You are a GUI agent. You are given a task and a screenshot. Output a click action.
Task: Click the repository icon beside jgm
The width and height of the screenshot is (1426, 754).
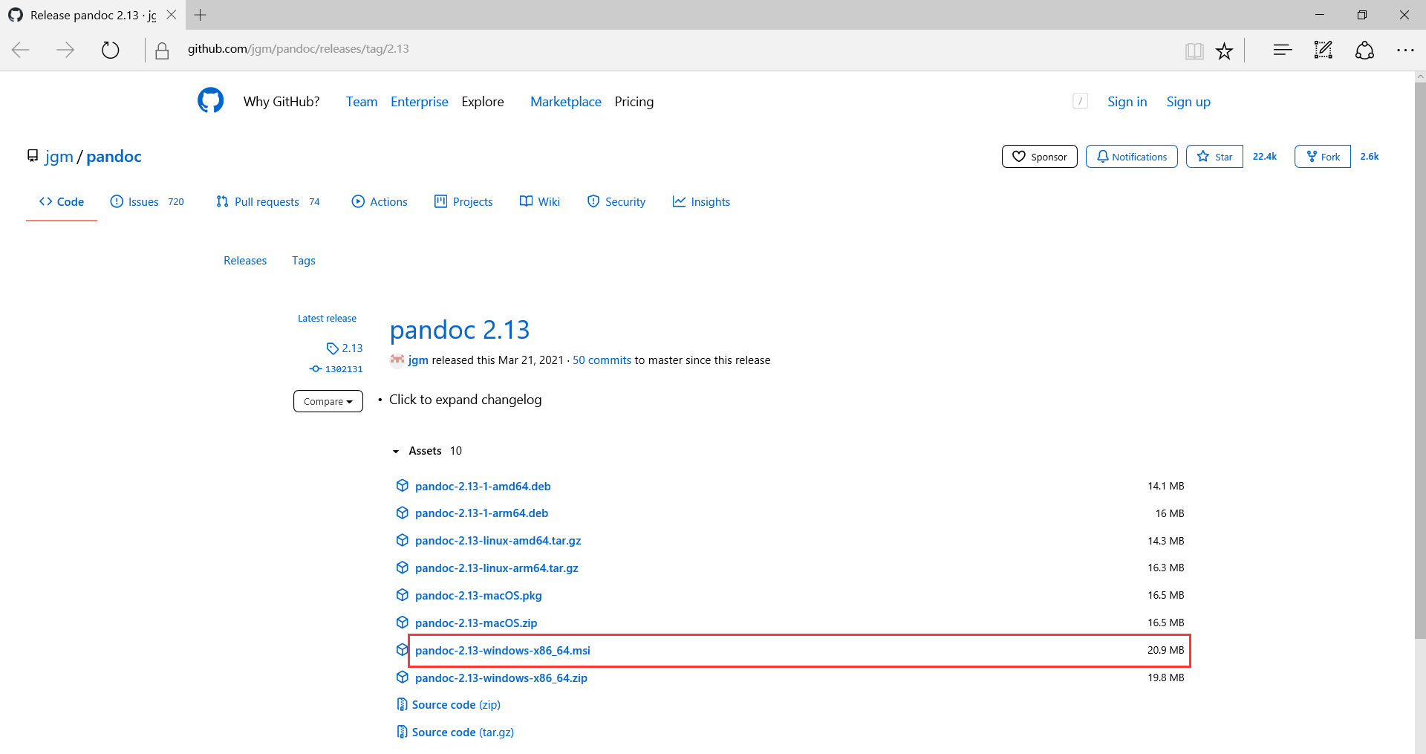33,155
